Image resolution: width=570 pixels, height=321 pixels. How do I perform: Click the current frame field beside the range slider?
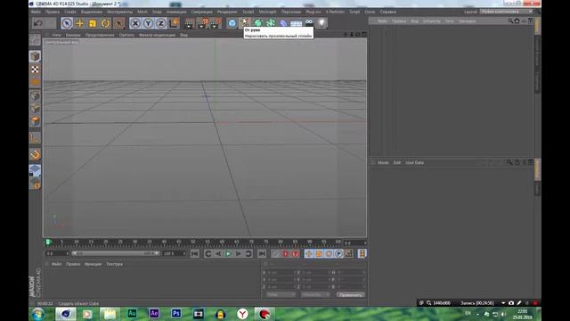point(57,253)
